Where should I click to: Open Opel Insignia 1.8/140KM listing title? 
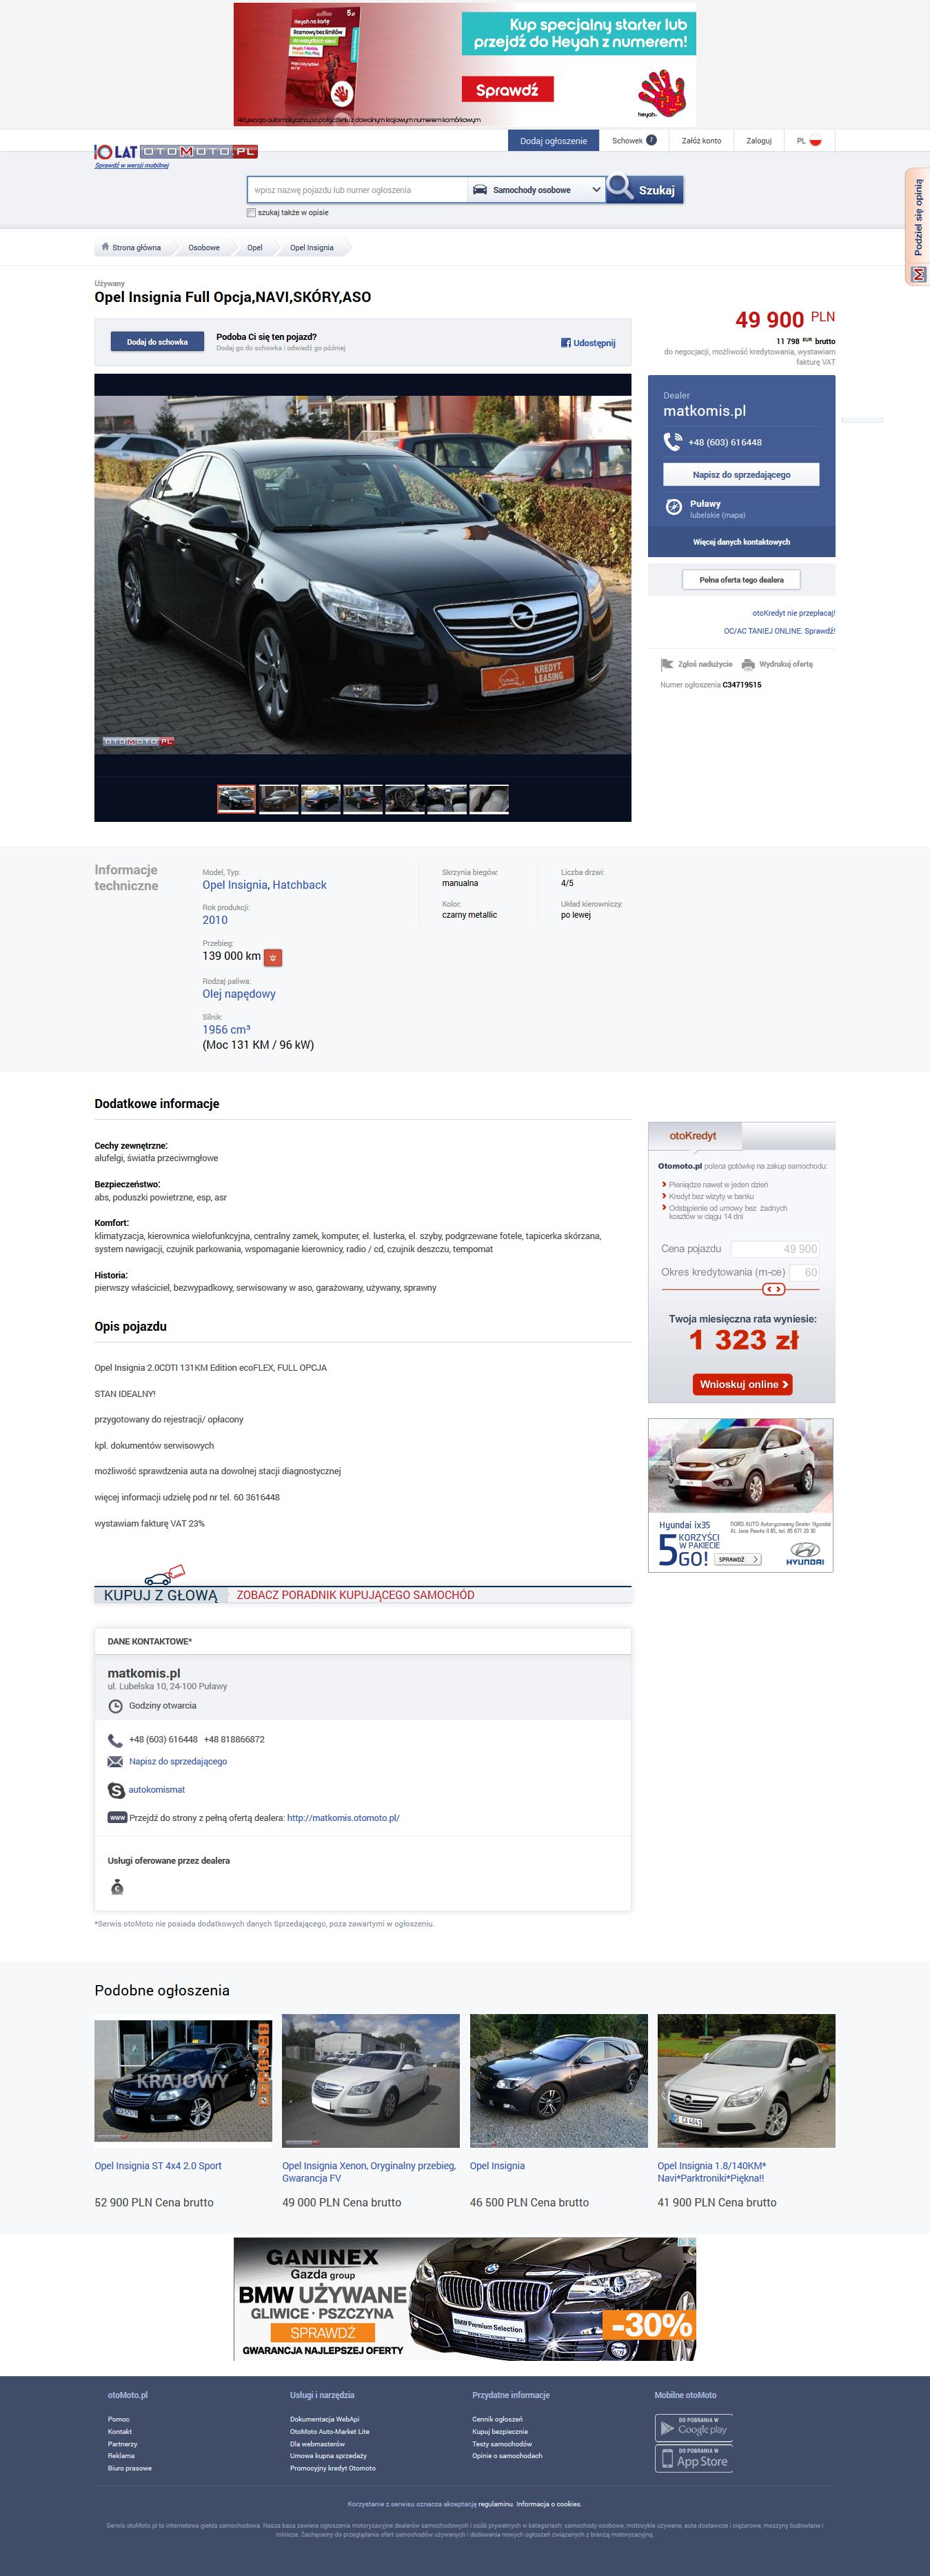712,2172
